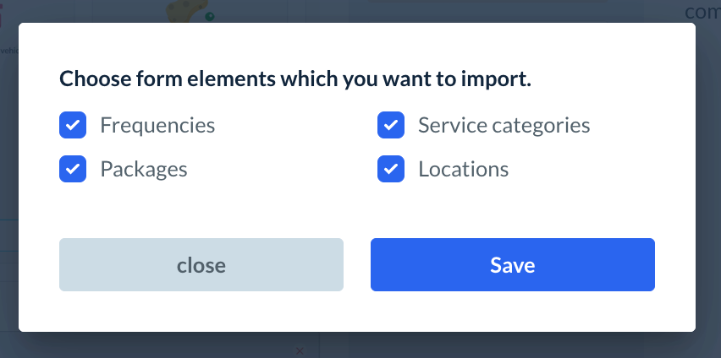Screen dimensions: 721x358
Task: Click the Service categories label text
Action: pyautogui.click(x=504, y=126)
